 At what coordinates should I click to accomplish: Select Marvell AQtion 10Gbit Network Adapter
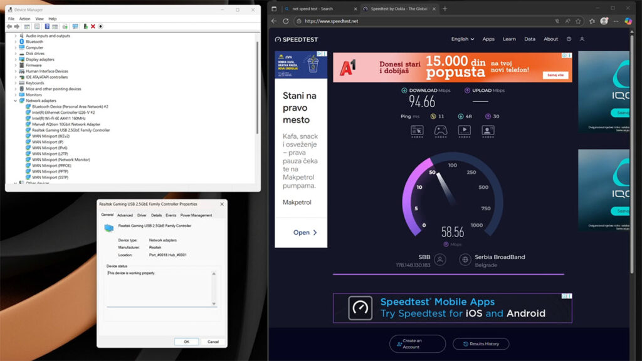(66, 125)
